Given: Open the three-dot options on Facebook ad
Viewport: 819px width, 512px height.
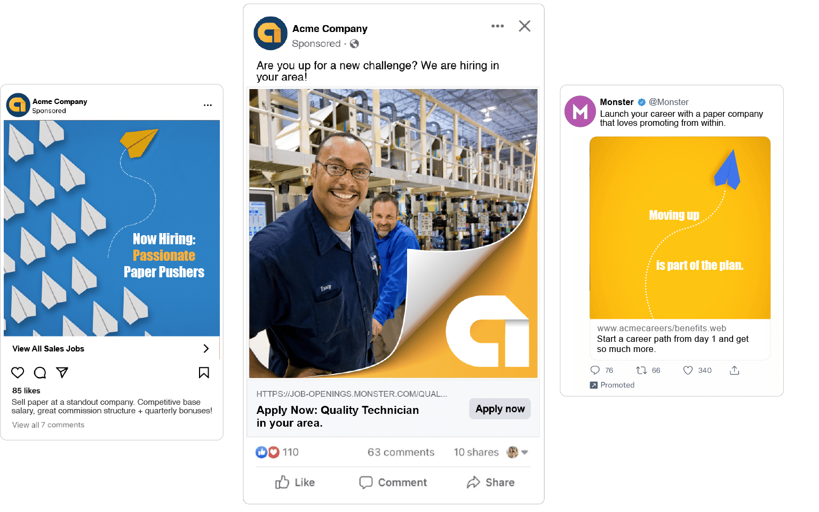Looking at the screenshot, I should 497,26.
